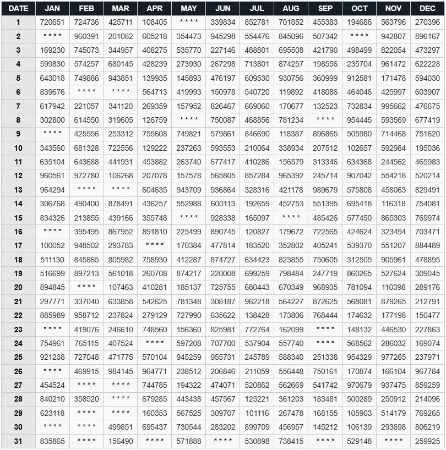Select the cell with value 781234

(x=291, y=120)
